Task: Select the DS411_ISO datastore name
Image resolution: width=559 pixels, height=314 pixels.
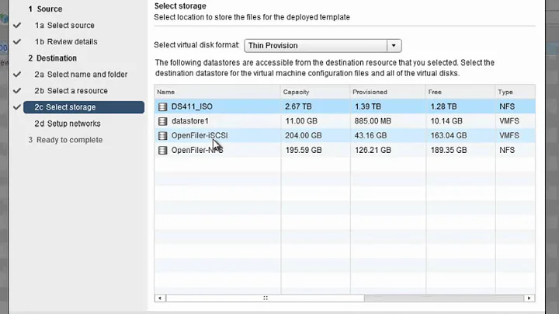Action: pyautogui.click(x=192, y=106)
